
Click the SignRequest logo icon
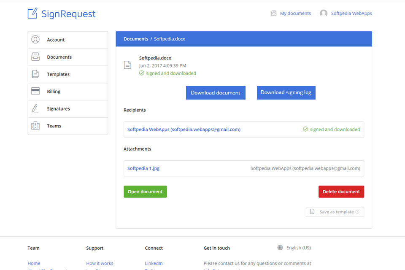(32, 13)
